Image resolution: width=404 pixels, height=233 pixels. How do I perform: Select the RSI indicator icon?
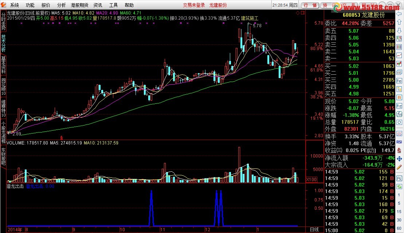tap(399, 142)
